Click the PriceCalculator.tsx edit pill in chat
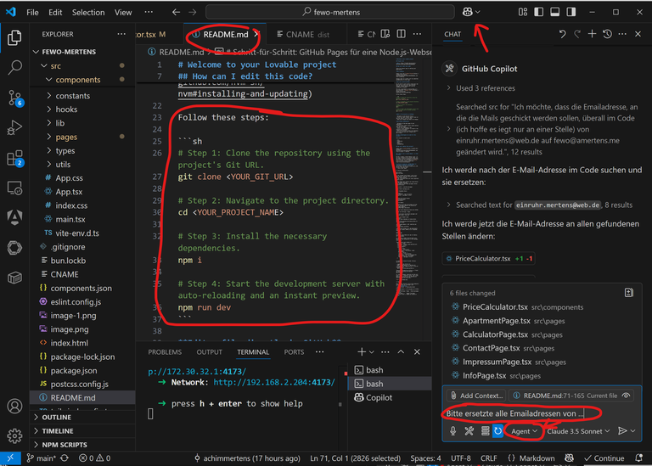The width and height of the screenshot is (652, 466). click(x=489, y=259)
